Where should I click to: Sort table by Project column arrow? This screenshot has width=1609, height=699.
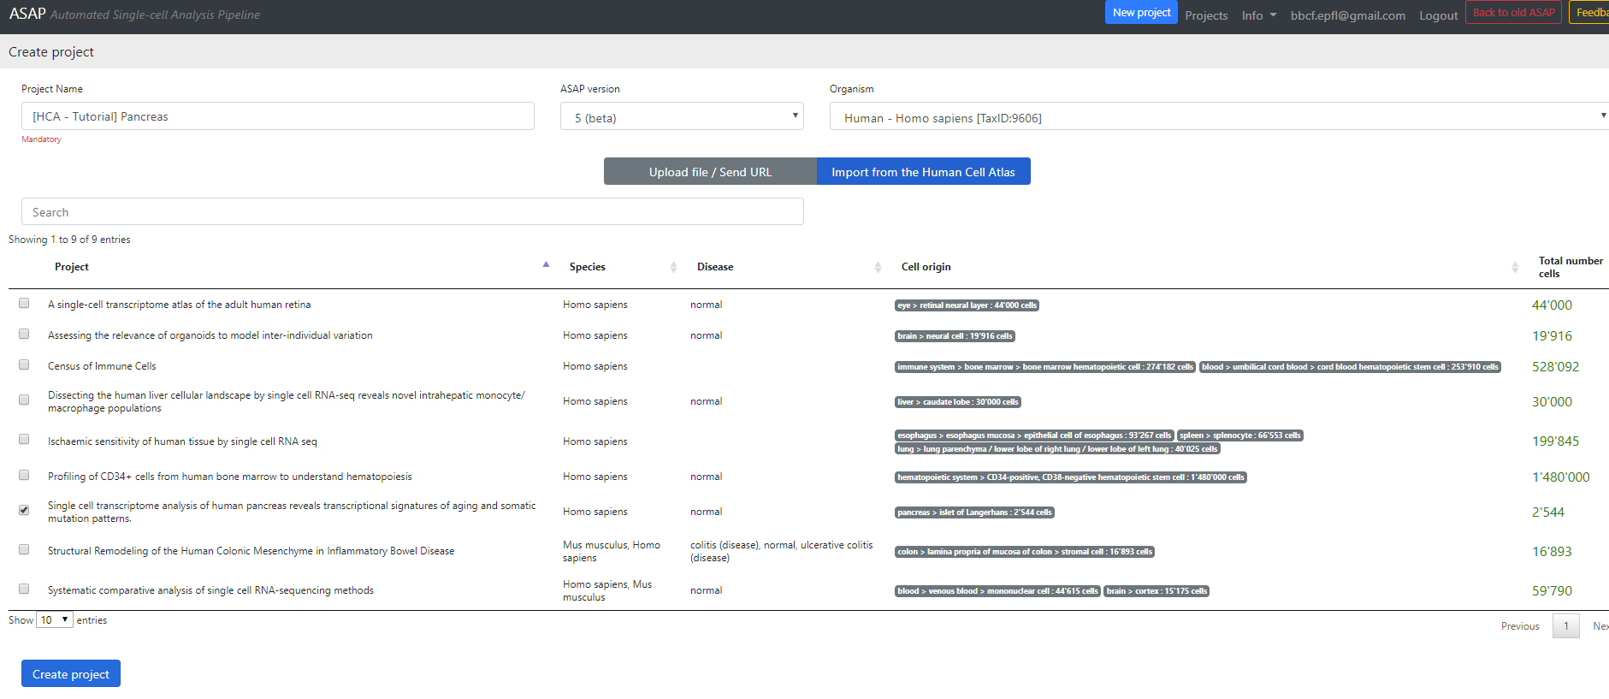coord(546,265)
